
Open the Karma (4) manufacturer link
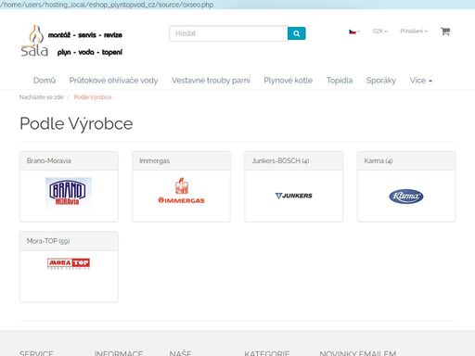379,160
